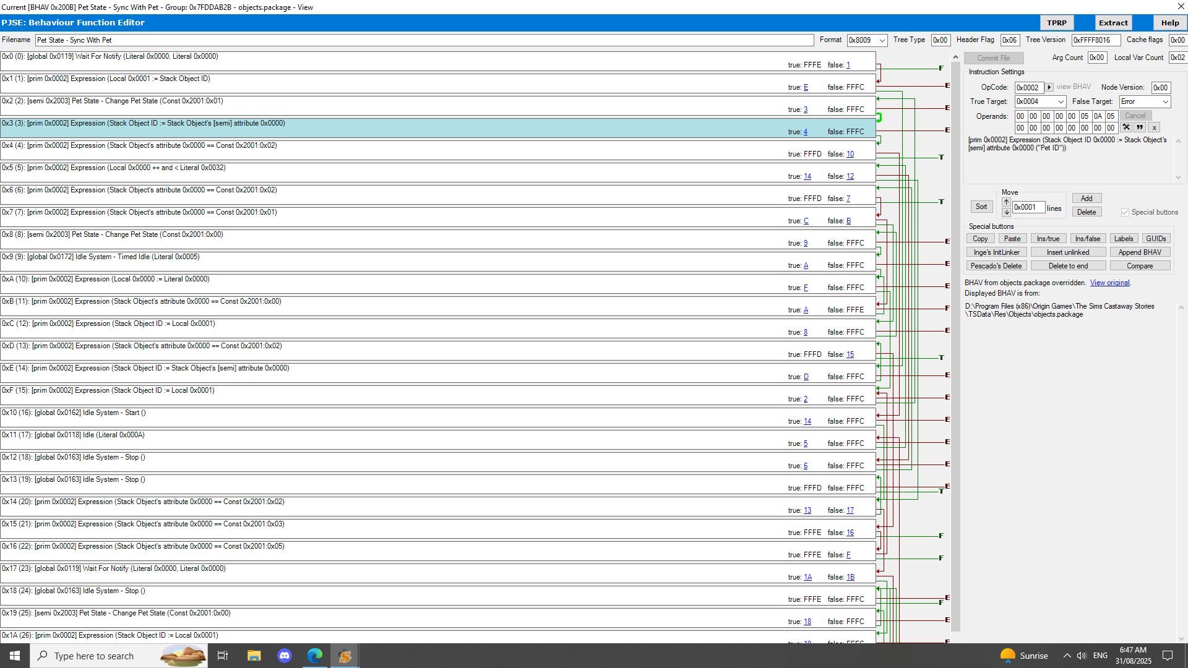Viewport: 1188px width, 668px height.
Task: Select row 0x0 Wait For Notify
Action: pos(438,61)
